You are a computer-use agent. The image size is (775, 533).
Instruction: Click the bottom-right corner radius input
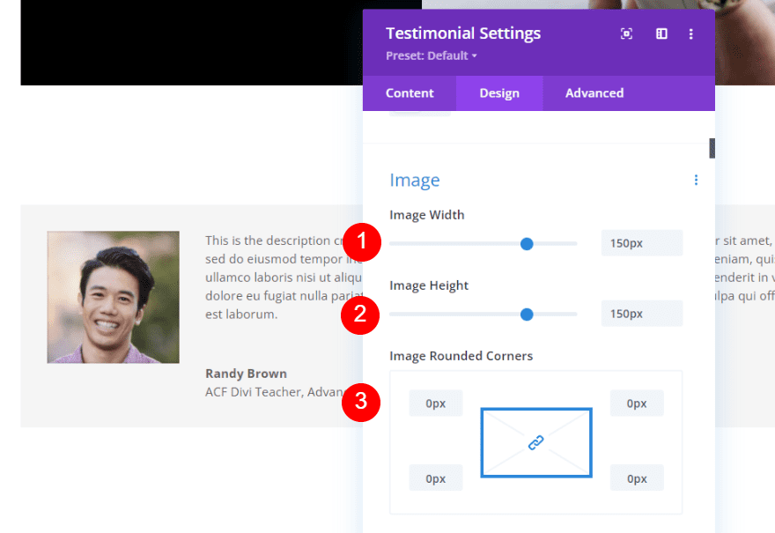pos(636,477)
